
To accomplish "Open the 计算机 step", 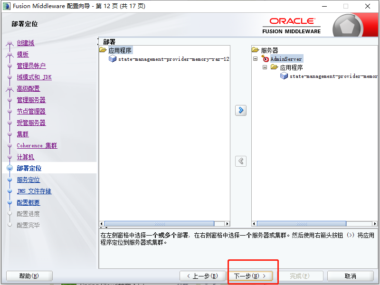I will coord(26,157).
